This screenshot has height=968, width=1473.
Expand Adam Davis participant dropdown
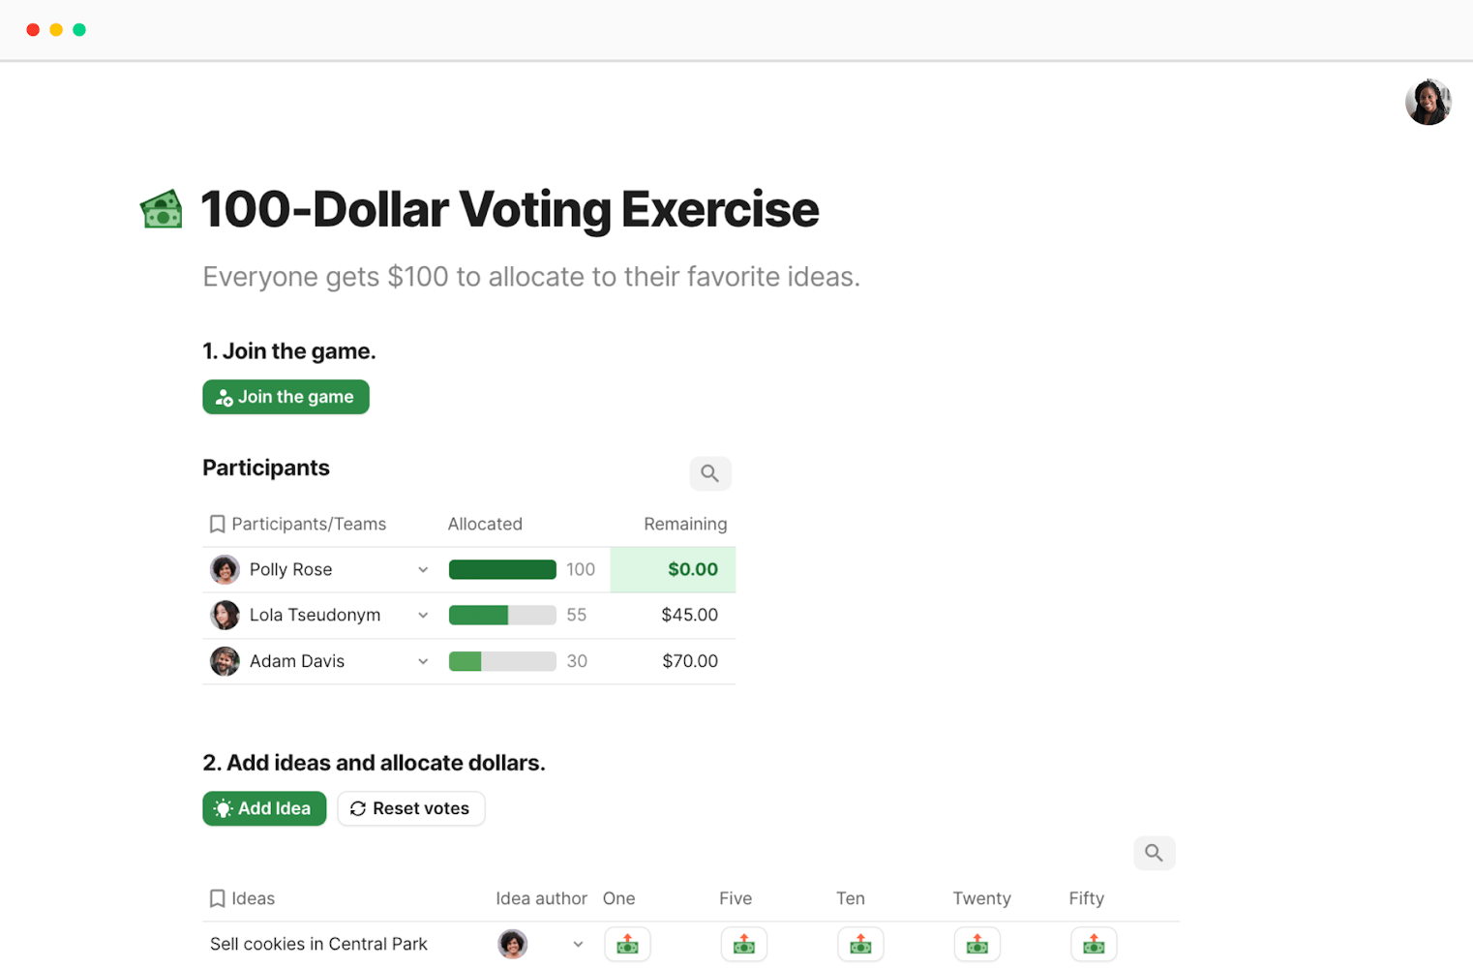coord(423,662)
